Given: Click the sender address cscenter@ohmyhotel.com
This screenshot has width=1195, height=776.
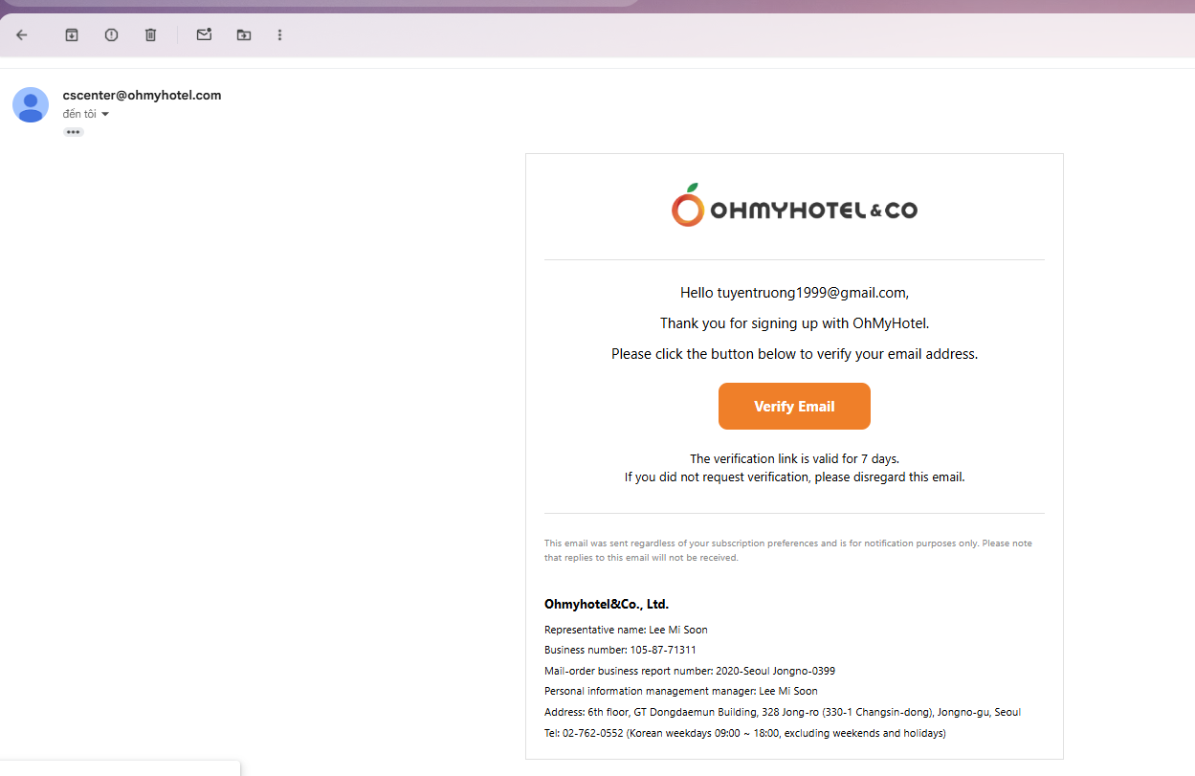Looking at the screenshot, I should click(x=142, y=95).
